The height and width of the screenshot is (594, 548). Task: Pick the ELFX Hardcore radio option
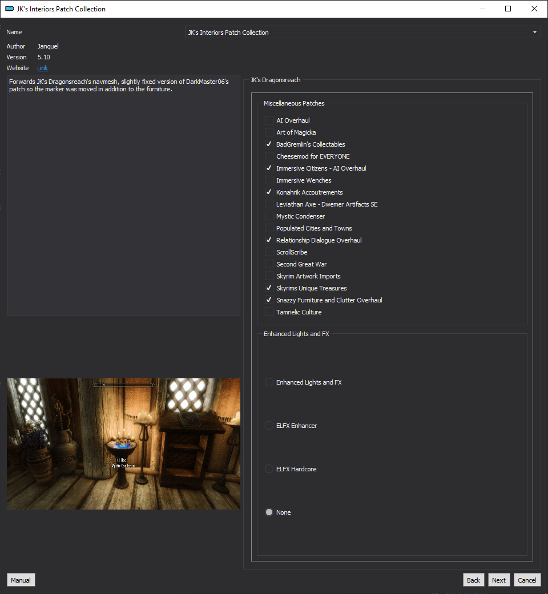point(269,469)
